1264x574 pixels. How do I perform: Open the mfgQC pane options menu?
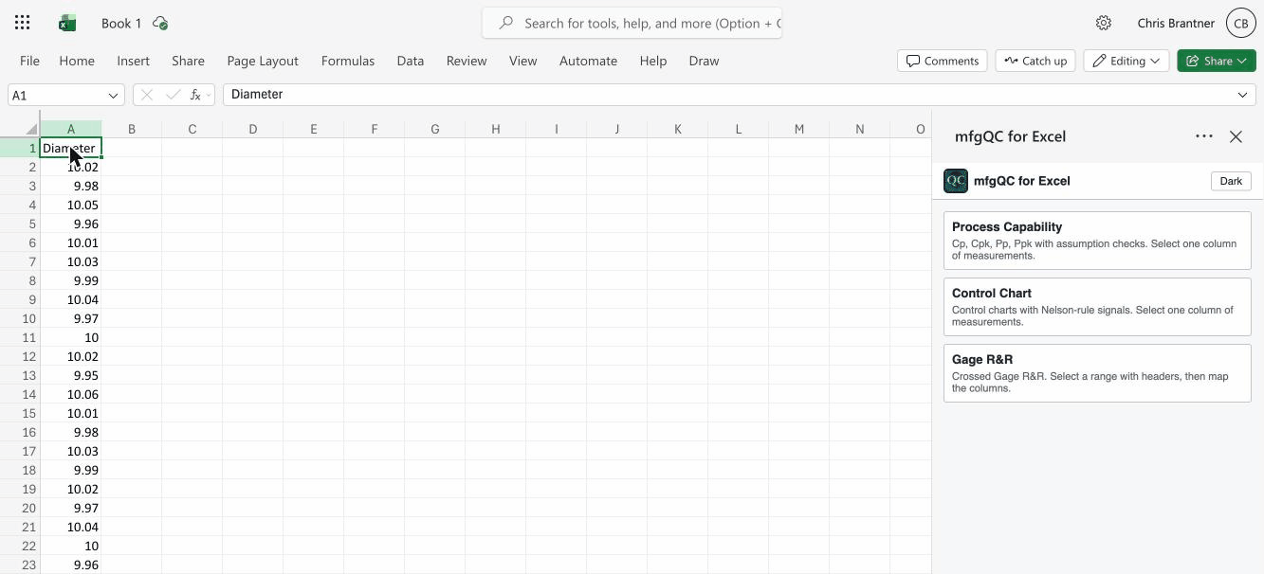(x=1204, y=136)
